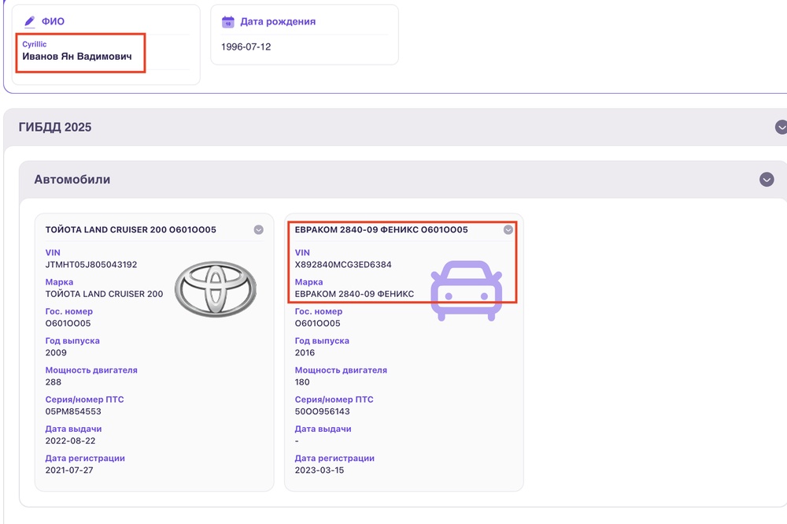Image resolution: width=787 pixels, height=524 pixels.
Task: Click the purple car placeholder icon
Action: (465, 291)
